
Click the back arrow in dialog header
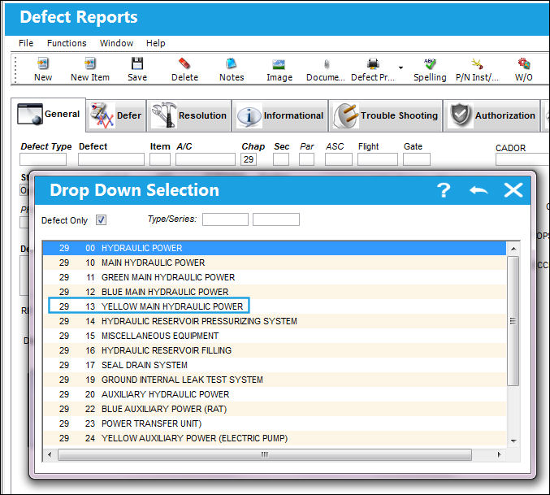tap(479, 190)
